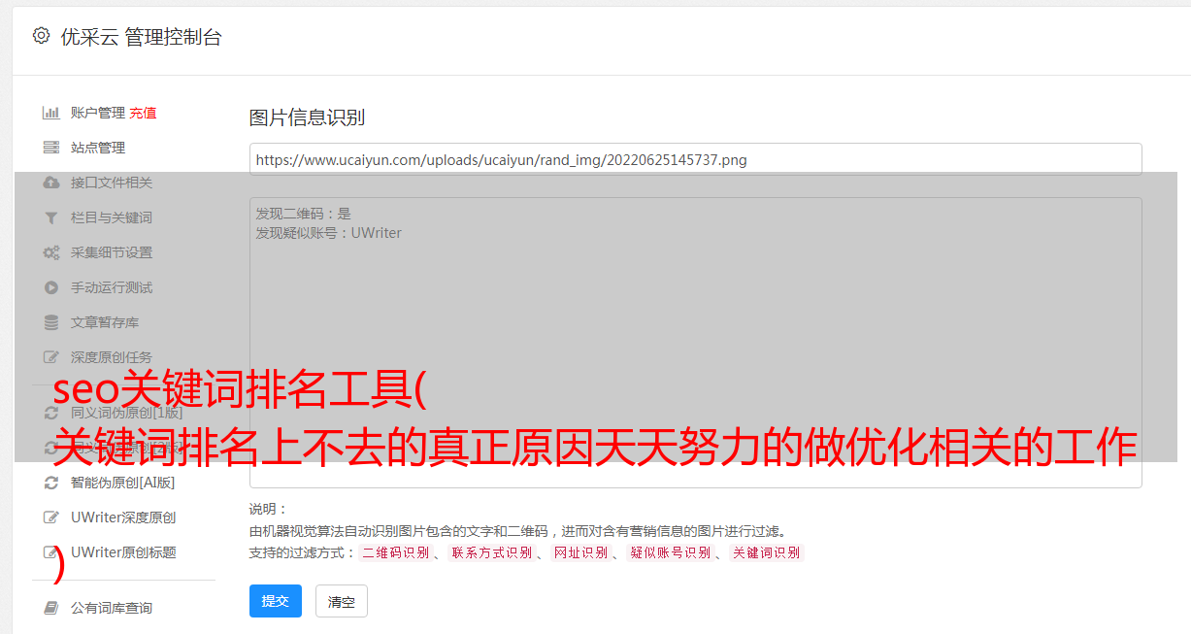Open 采集细节设置 menu item

click(112, 252)
